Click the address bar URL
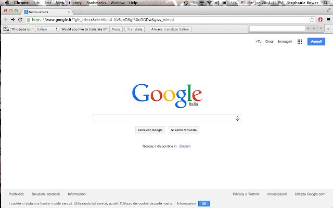Image resolution: width=333 pixels, height=208 pixels. click(103, 20)
